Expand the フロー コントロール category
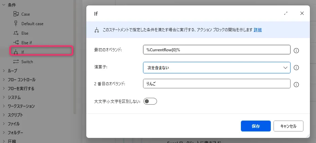The height and width of the screenshot is (143, 316). [x=4, y=79]
